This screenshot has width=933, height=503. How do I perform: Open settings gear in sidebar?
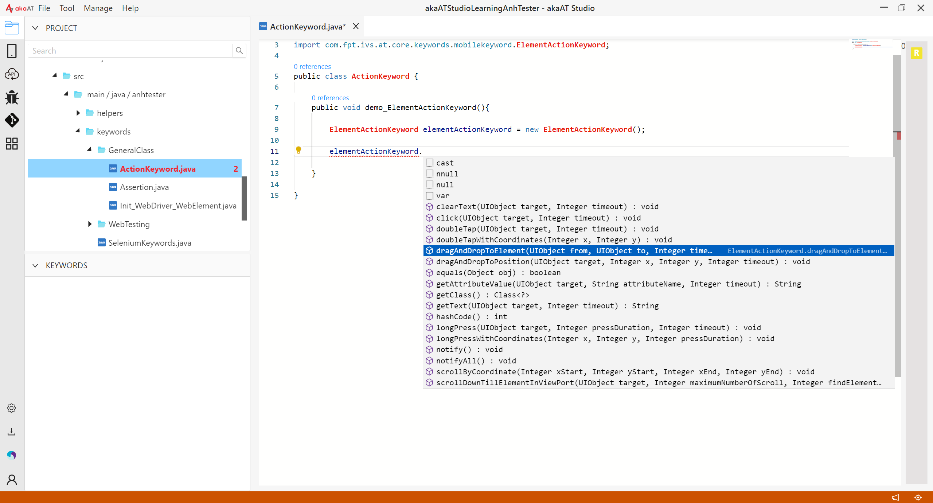[12, 408]
